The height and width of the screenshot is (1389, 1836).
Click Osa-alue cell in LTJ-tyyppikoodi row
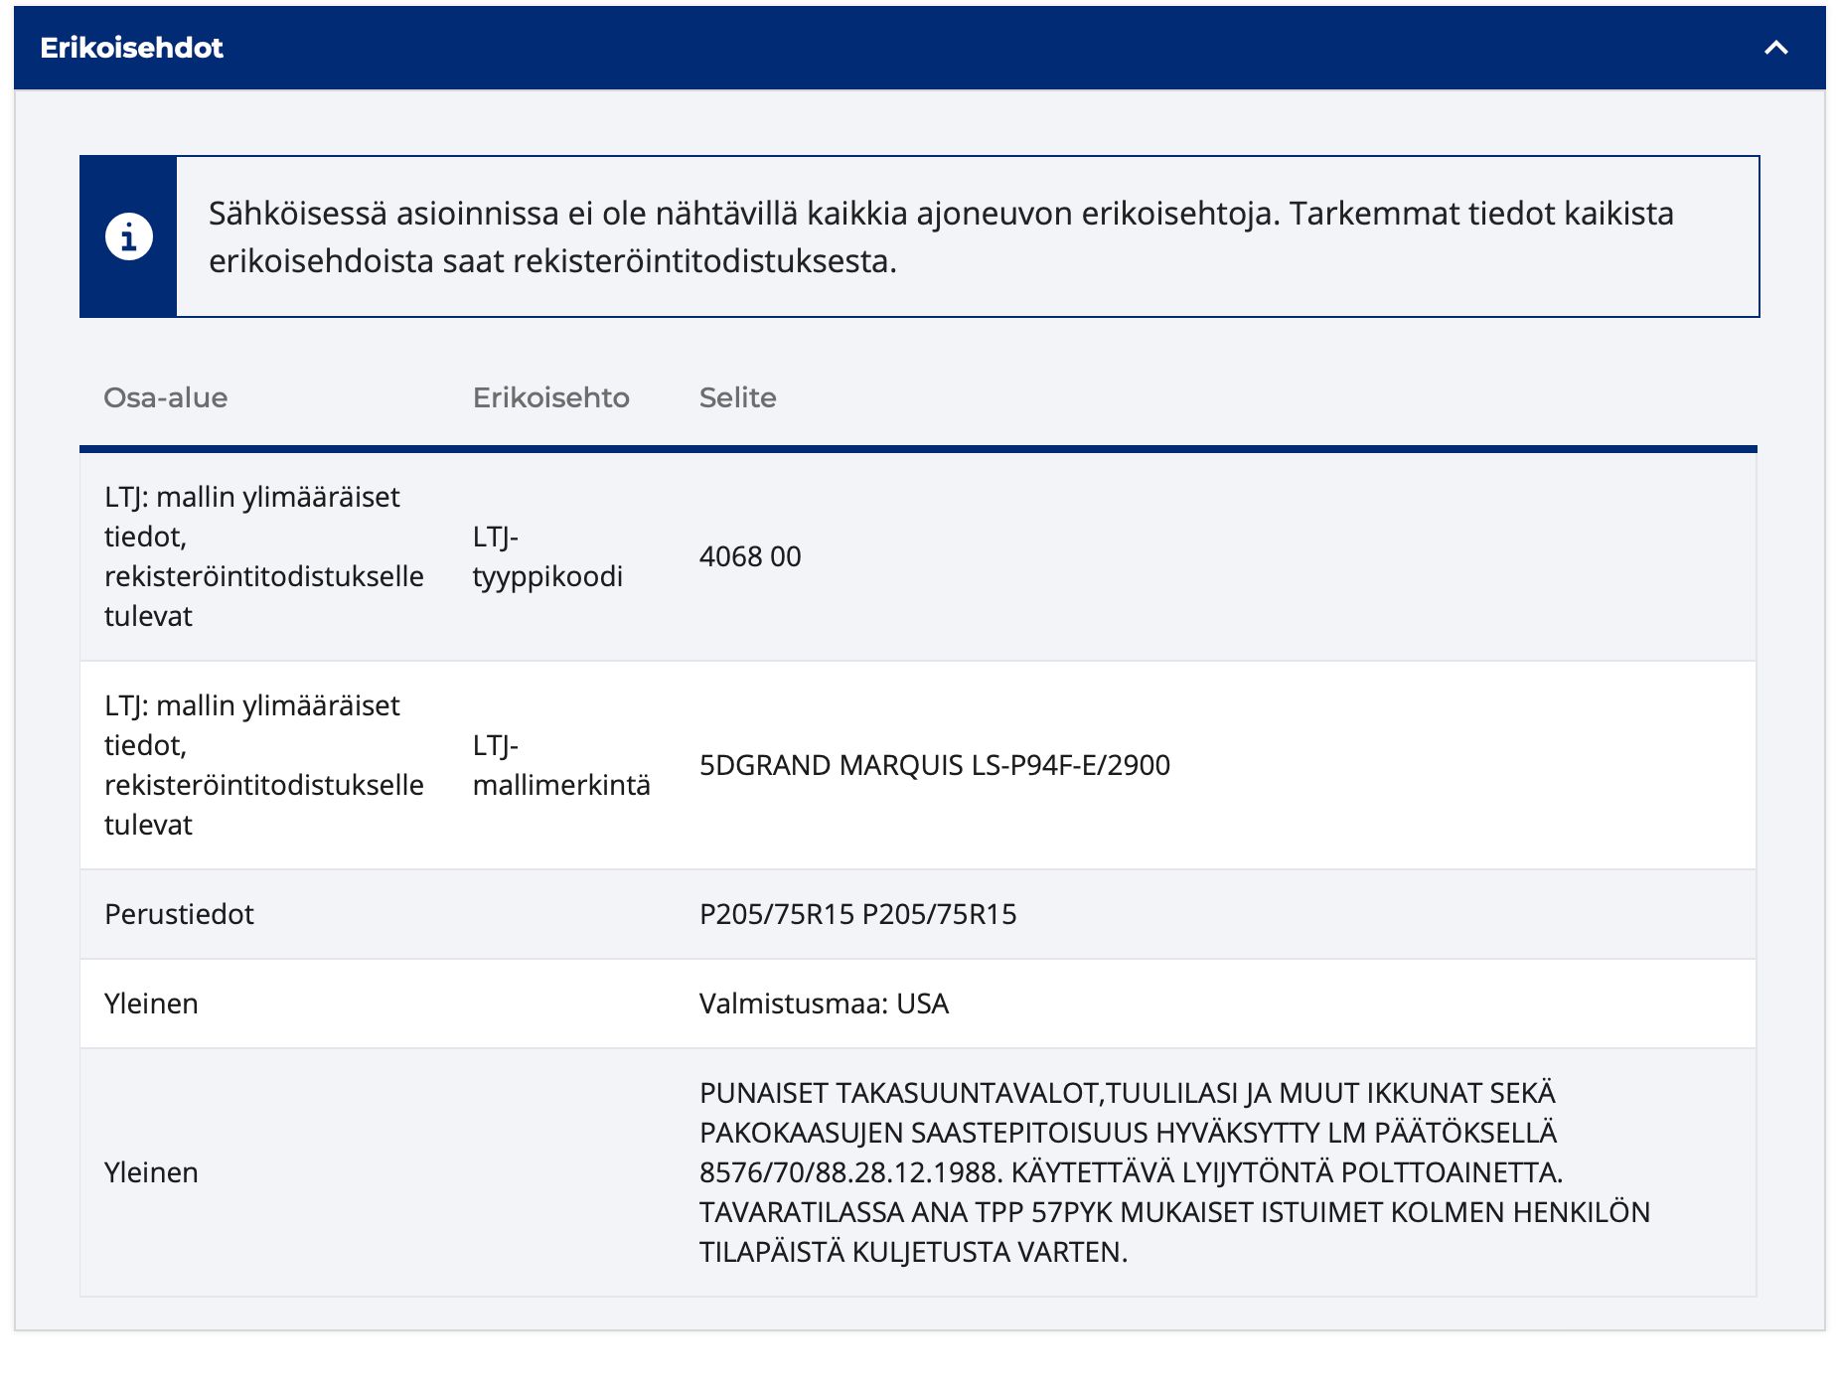pos(264,556)
